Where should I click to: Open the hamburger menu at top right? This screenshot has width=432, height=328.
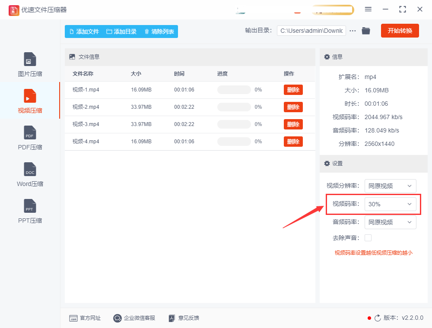368,9
